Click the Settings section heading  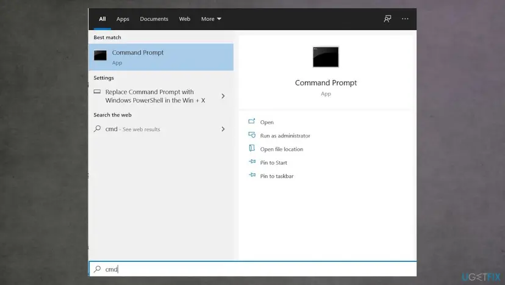[x=104, y=78]
